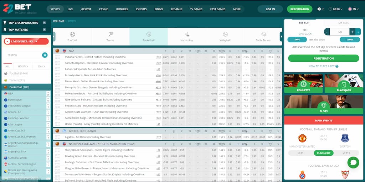Image resolution: width=365 pixels, height=182 pixels.
Task: Expand markets +592 for Indiana Pacers match
Action: point(158,57)
